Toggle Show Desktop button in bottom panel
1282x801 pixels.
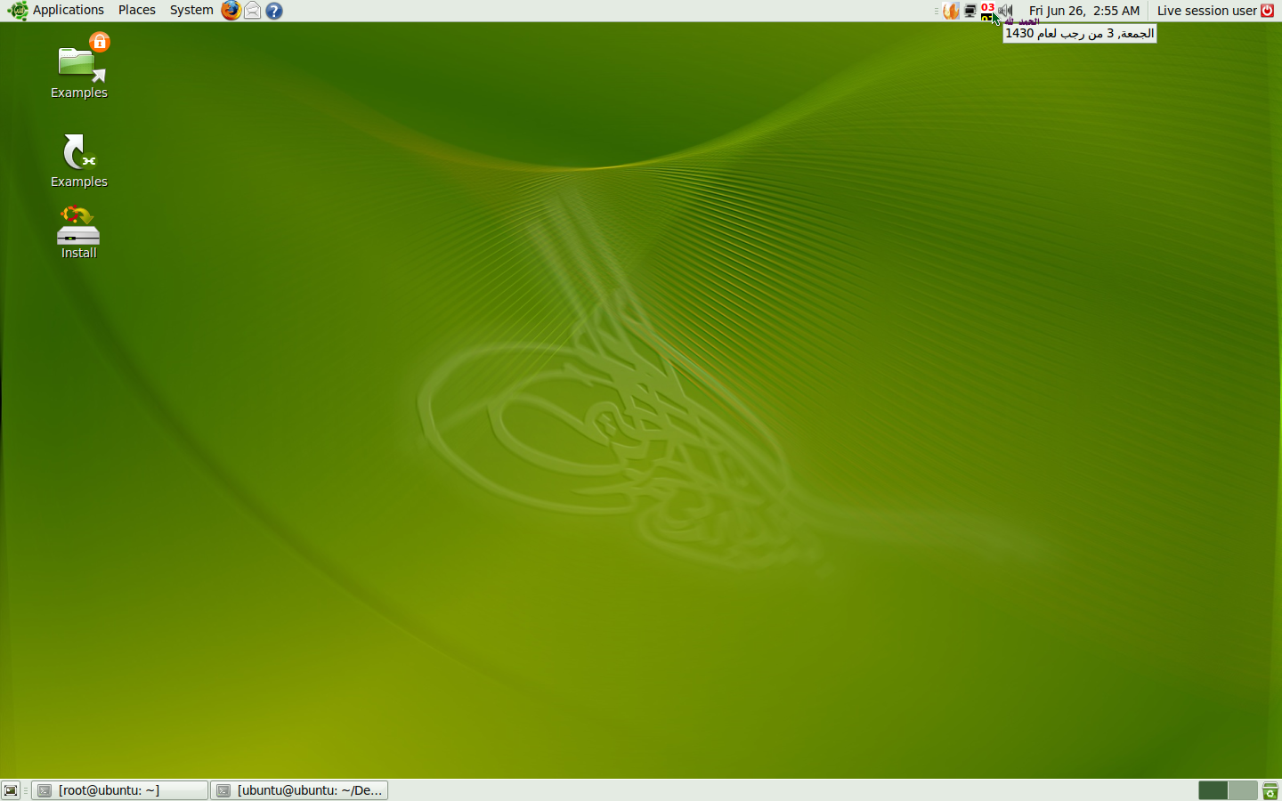(x=11, y=790)
